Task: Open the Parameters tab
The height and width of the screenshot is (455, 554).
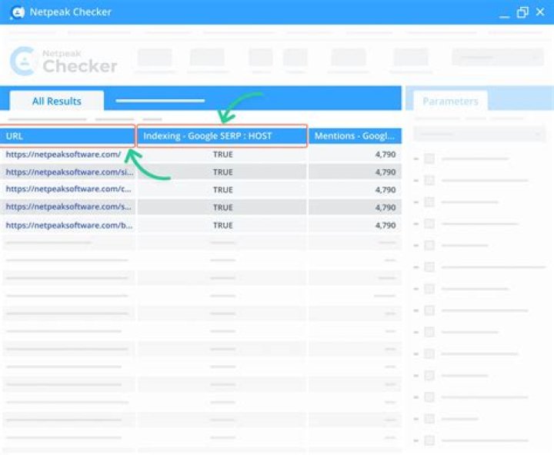Action: [x=450, y=101]
